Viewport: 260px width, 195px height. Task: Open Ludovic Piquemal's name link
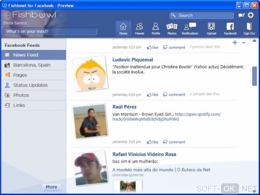133,60
